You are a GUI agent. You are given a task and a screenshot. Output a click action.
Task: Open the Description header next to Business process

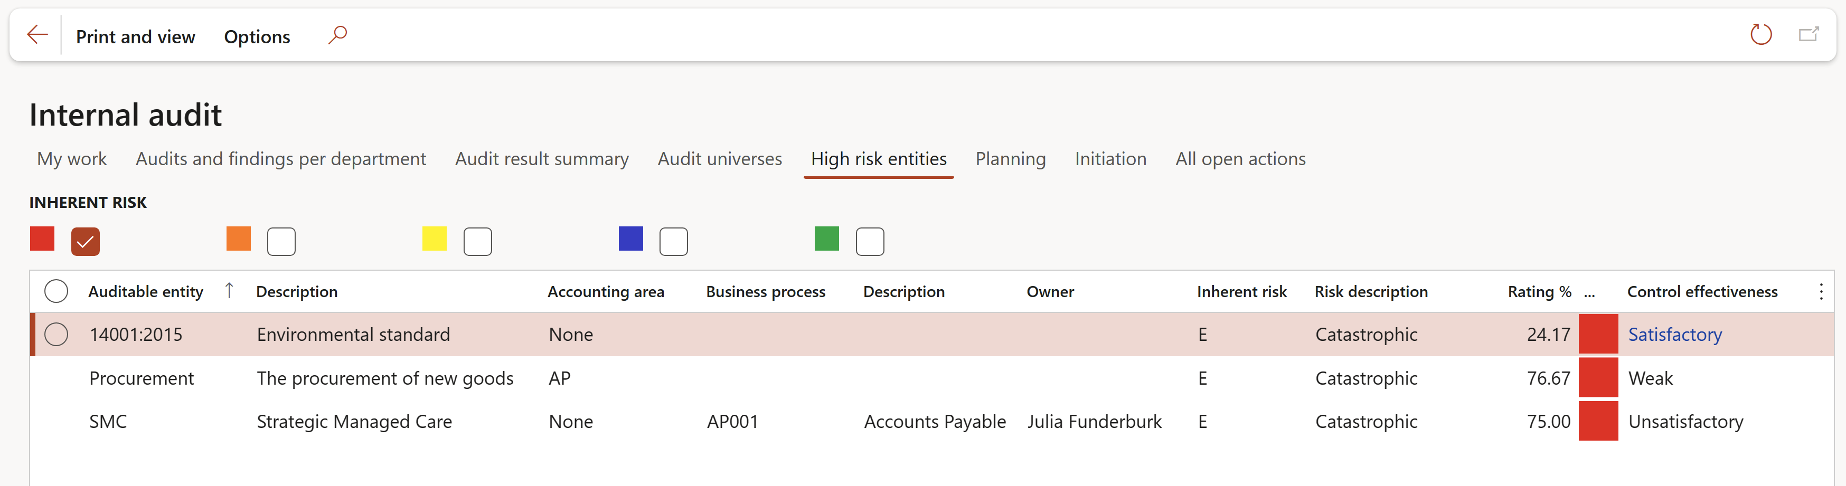(x=903, y=291)
